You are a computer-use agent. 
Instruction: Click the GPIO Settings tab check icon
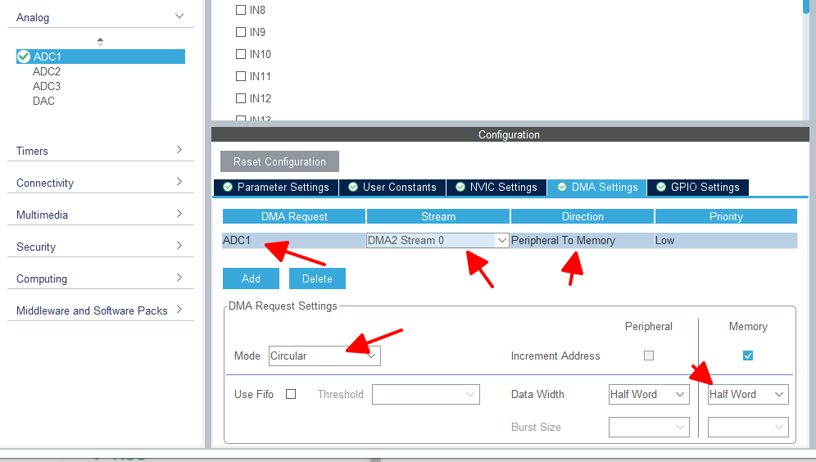(x=661, y=187)
